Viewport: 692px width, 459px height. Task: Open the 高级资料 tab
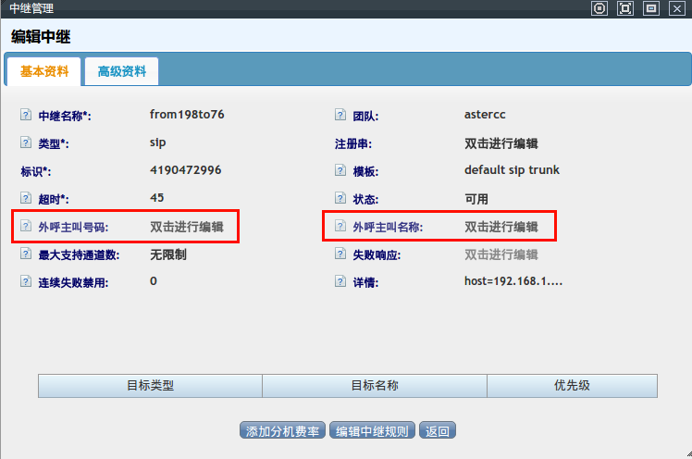tap(121, 71)
